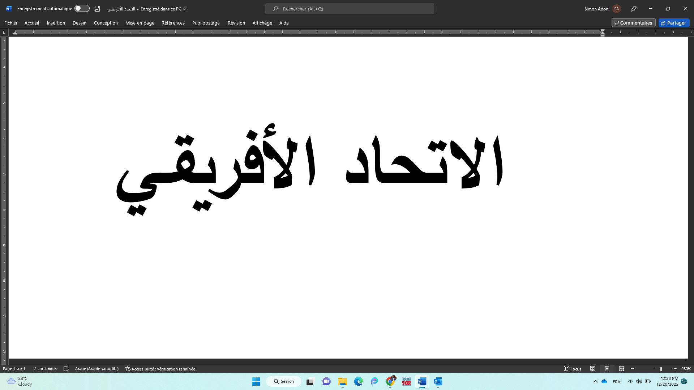The height and width of the screenshot is (390, 694).
Task: Expand the document title save-location dropdown
Action: point(185,9)
